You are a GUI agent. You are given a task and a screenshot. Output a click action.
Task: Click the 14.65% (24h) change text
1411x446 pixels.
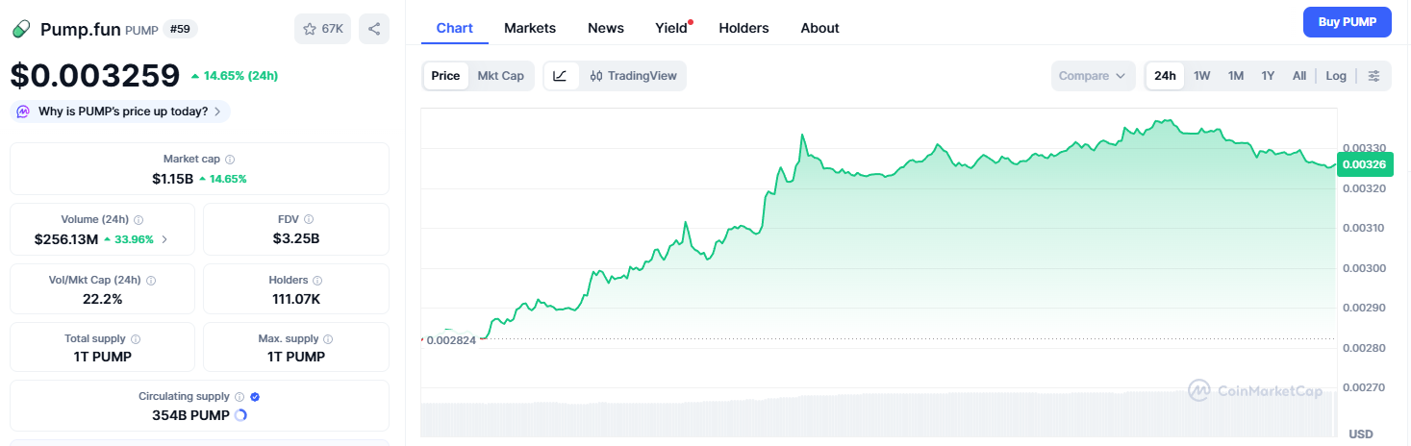click(240, 75)
